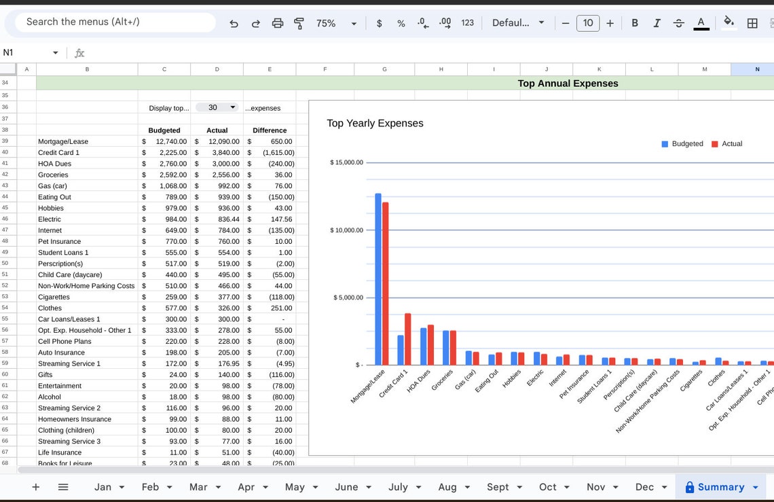Toggle italic formatting
The image size is (774, 502).
[657, 22]
